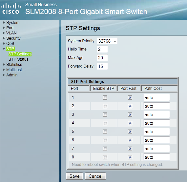This screenshot has height=182, width=187.
Task: Expand the Admin menu arrow
Action: click(4, 75)
